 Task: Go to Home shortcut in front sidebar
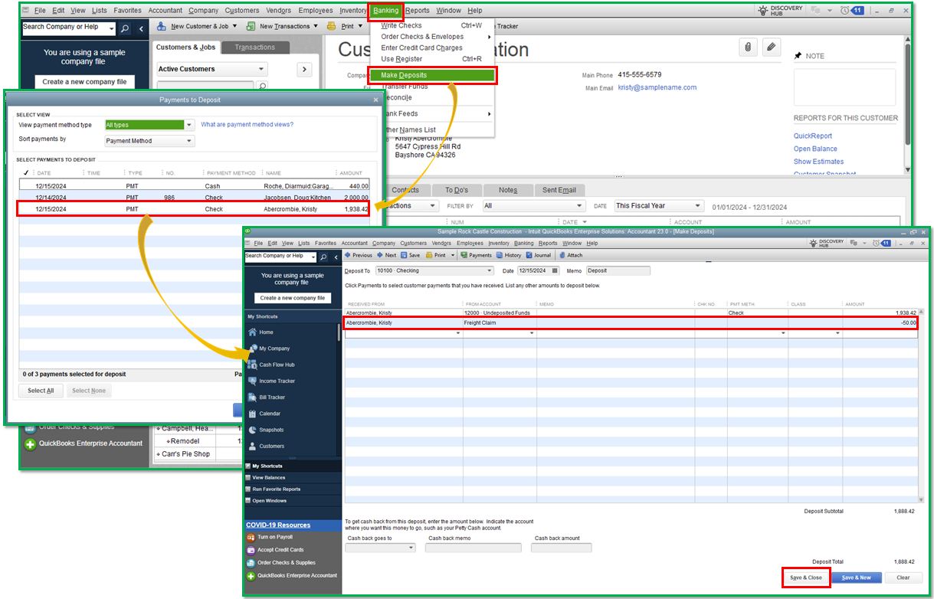click(x=261, y=332)
